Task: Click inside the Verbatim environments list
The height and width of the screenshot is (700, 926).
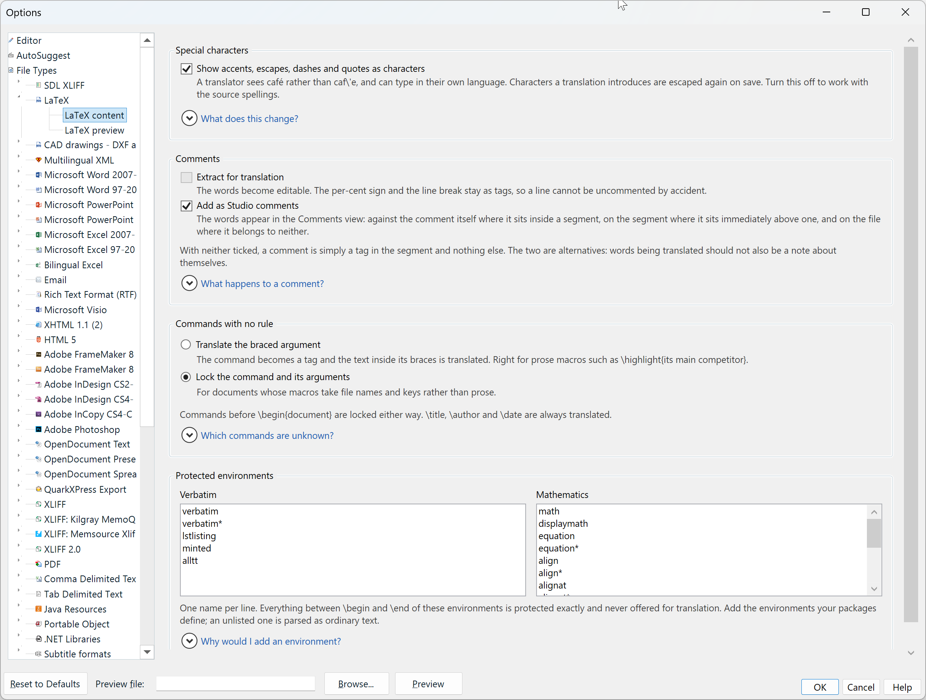Action: 353,550
